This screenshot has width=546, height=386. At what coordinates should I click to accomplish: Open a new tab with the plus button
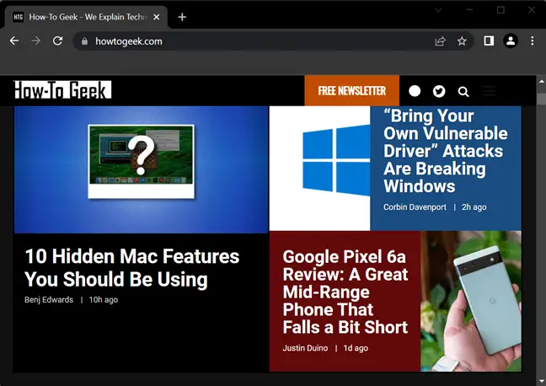point(182,17)
